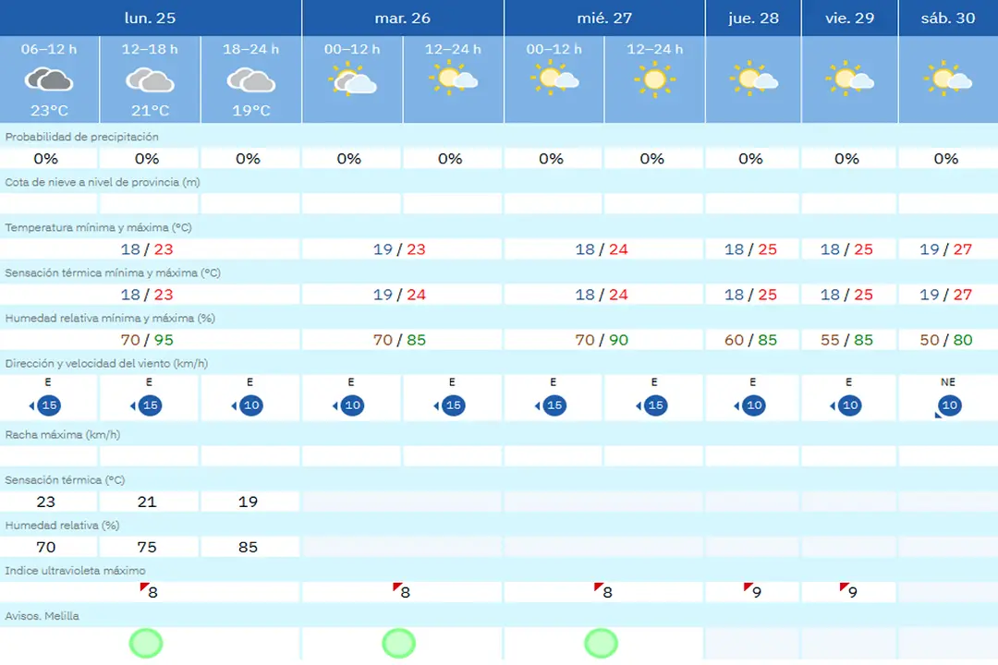Click 'Cota de nieve a nivel de provincia' label
Image resolution: width=998 pixels, height=665 pixels.
[x=103, y=182]
